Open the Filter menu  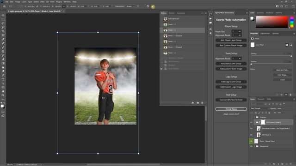click(x=42, y=2)
